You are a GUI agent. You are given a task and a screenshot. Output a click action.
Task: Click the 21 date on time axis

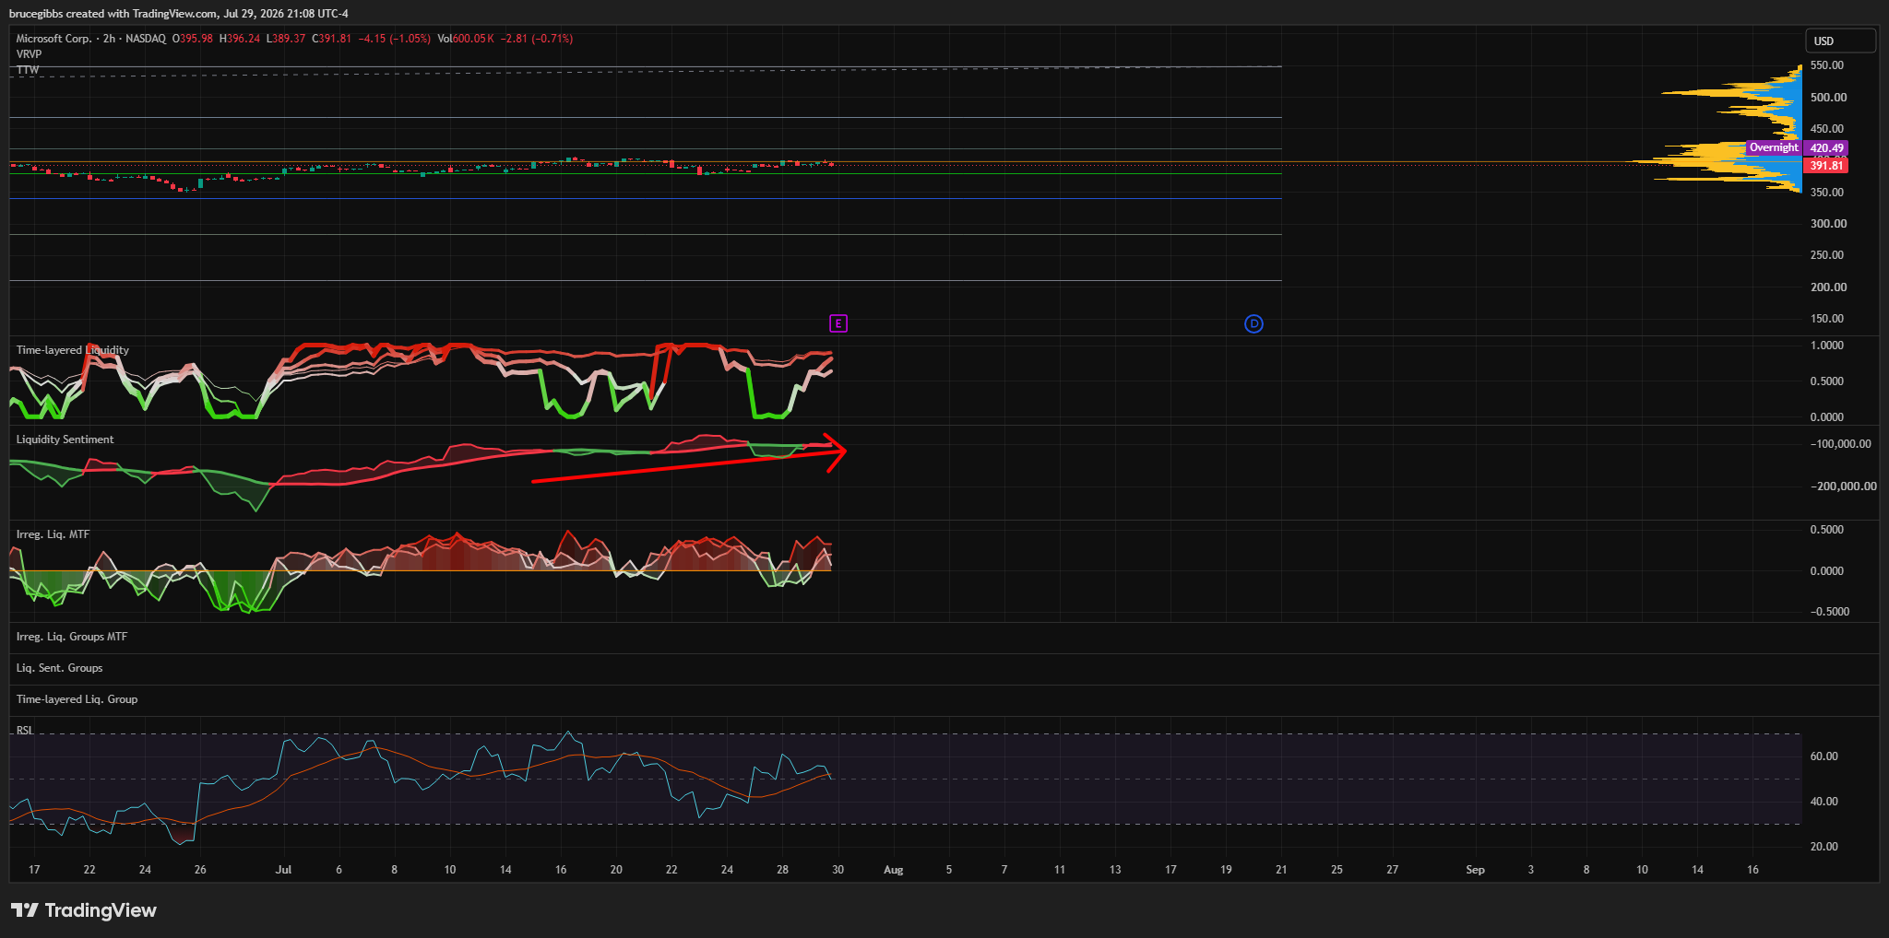pyautogui.click(x=1281, y=870)
